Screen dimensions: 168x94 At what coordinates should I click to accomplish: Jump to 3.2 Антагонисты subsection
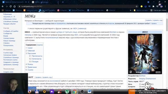(37, 59)
